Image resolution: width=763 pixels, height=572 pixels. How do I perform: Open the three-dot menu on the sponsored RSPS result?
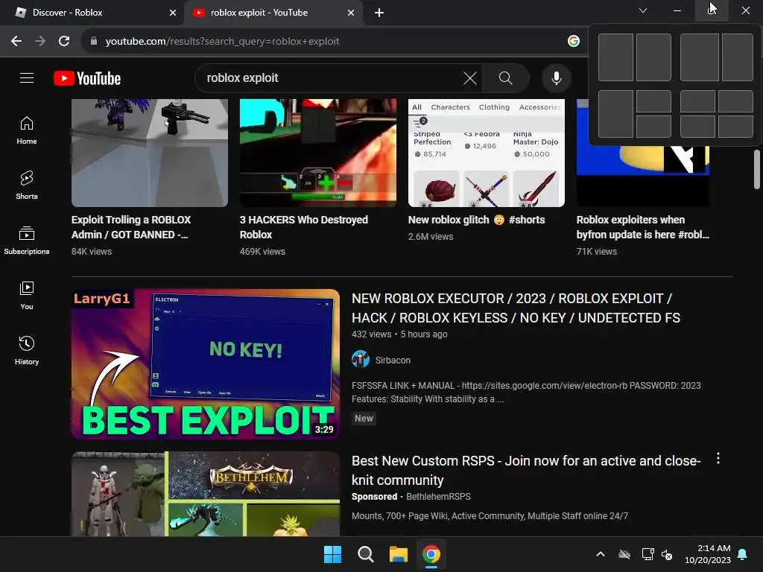click(718, 458)
